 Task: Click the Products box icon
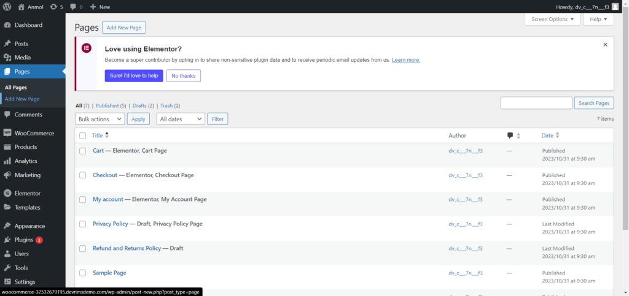coord(7,147)
